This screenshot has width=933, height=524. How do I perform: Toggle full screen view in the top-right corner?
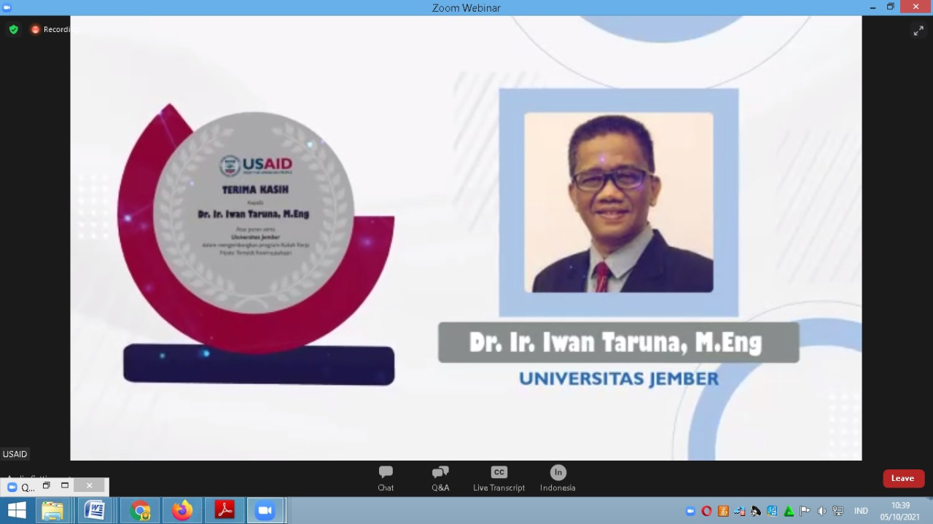918,31
